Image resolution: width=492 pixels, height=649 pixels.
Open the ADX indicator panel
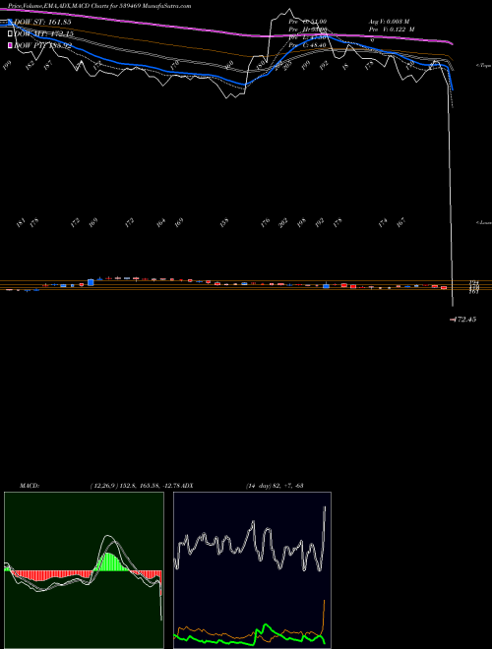(252, 570)
